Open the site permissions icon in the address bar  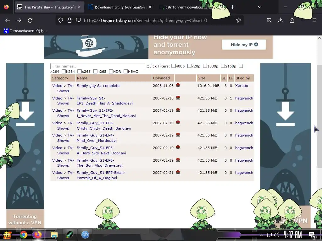click(78, 20)
